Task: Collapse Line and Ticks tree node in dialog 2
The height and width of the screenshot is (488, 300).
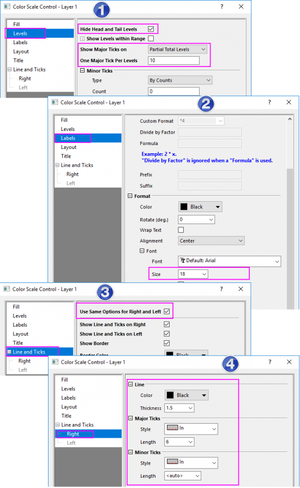Action: (57, 165)
